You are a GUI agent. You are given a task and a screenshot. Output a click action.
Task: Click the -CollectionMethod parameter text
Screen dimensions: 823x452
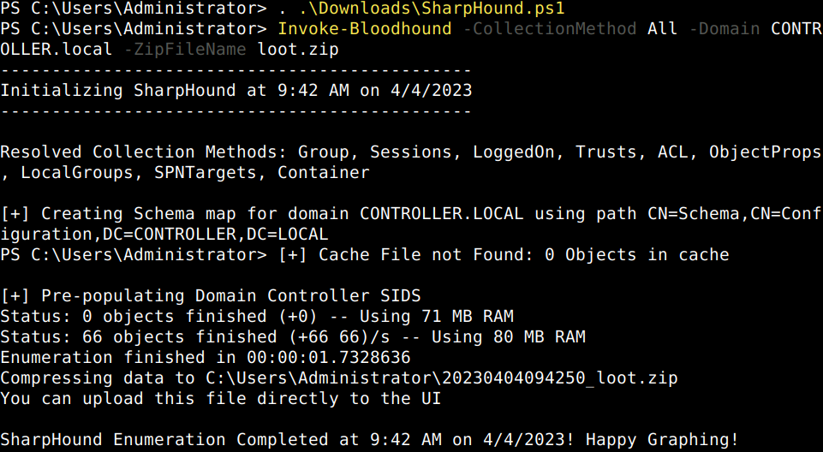point(550,28)
